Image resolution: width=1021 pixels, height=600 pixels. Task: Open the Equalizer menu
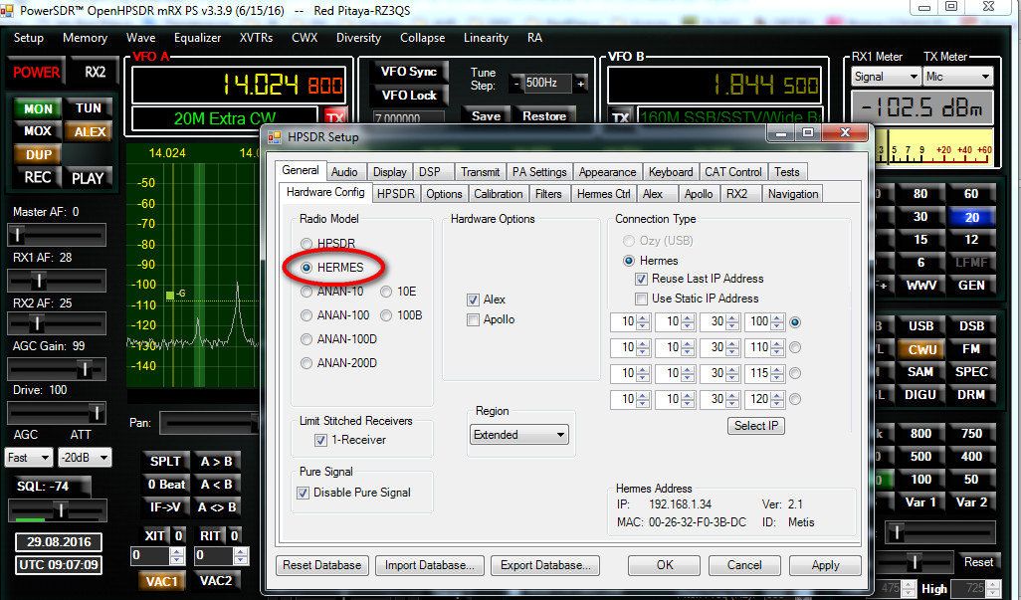197,38
